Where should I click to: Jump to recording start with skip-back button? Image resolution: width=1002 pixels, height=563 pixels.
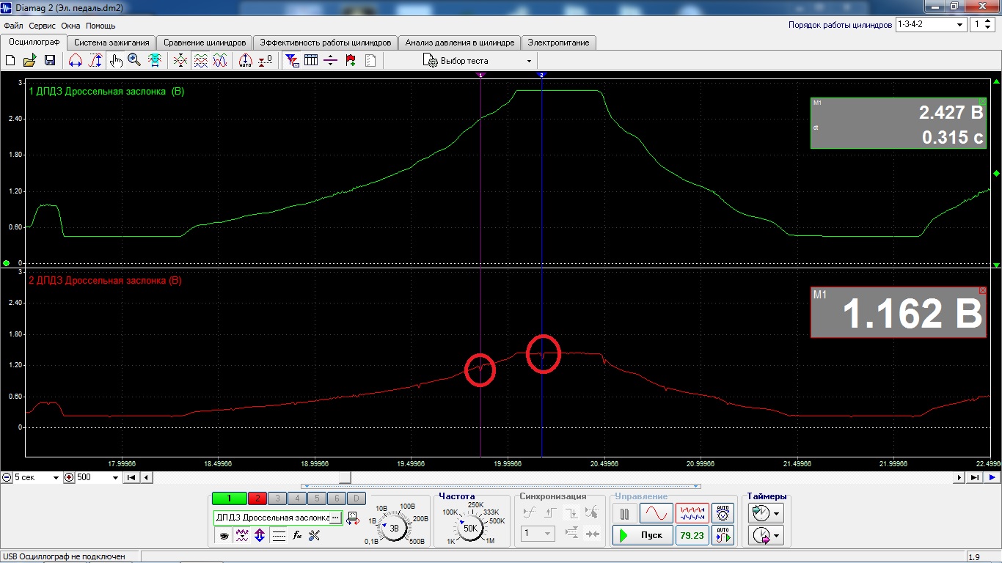pos(131,477)
